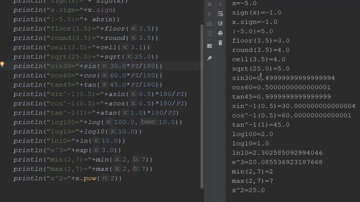Screen dimensions: 360x202
Task: Click console output "tan^-1(1)=45.0"
Action: click(261, 125)
